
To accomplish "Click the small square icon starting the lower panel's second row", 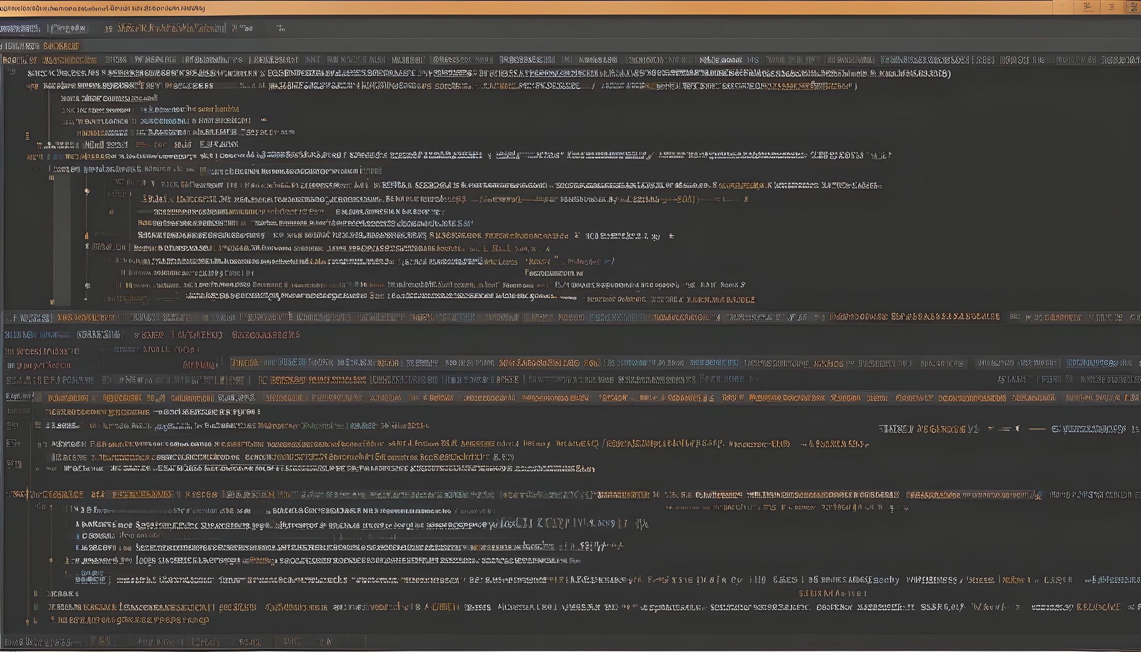I will (38, 424).
